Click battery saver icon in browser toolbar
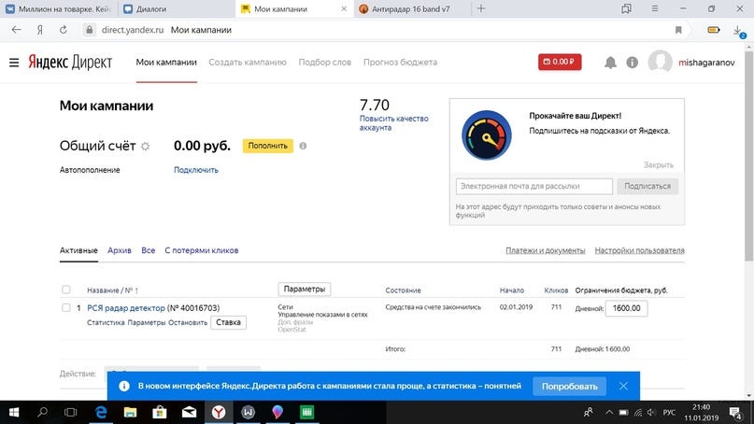This screenshot has width=754, height=424. [714, 30]
